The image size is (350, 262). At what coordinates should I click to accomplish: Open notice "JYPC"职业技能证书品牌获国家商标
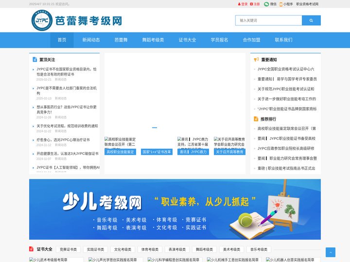(287, 109)
